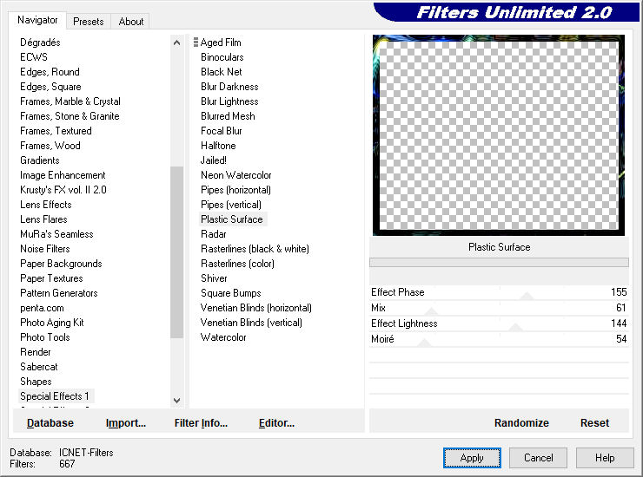
Task: Open the Help button
Action: pyautogui.click(x=605, y=458)
